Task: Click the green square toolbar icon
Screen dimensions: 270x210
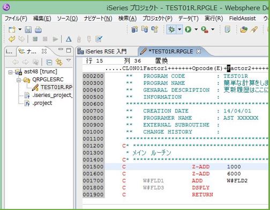Action: [x=35, y=39]
